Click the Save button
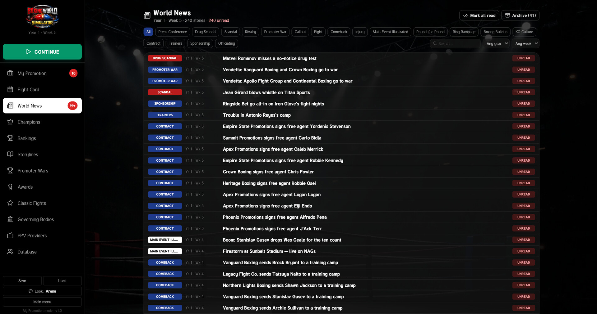Viewport: 597px width, 314px height. (x=22, y=280)
